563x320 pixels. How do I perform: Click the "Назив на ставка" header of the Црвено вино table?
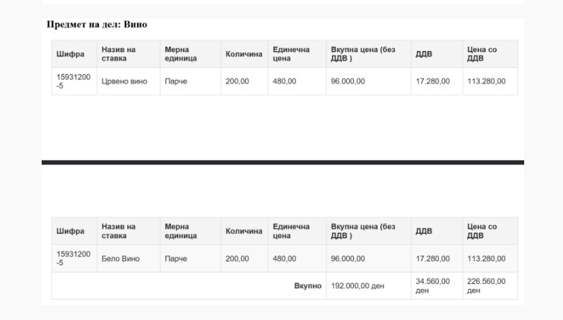pos(119,54)
